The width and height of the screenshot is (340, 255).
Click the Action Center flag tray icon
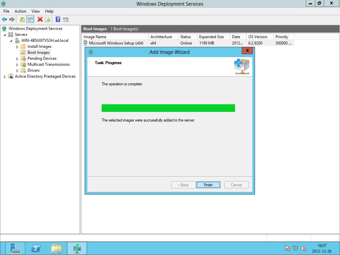(x=287, y=248)
